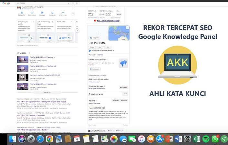
Task: Open HIIT PRO 180 Instagram result
Action: (x=41, y=102)
